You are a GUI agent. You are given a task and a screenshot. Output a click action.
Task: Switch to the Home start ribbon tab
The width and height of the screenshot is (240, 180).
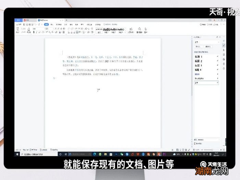(x=46, y=24)
